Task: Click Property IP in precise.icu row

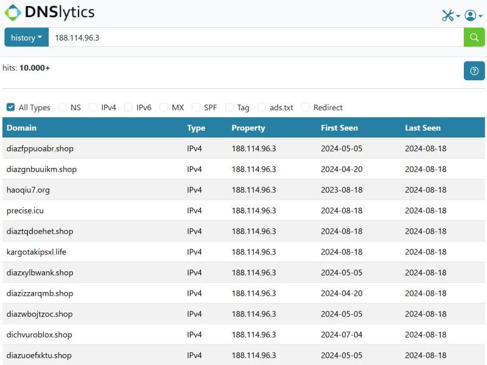Action: click(x=254, y=210)
